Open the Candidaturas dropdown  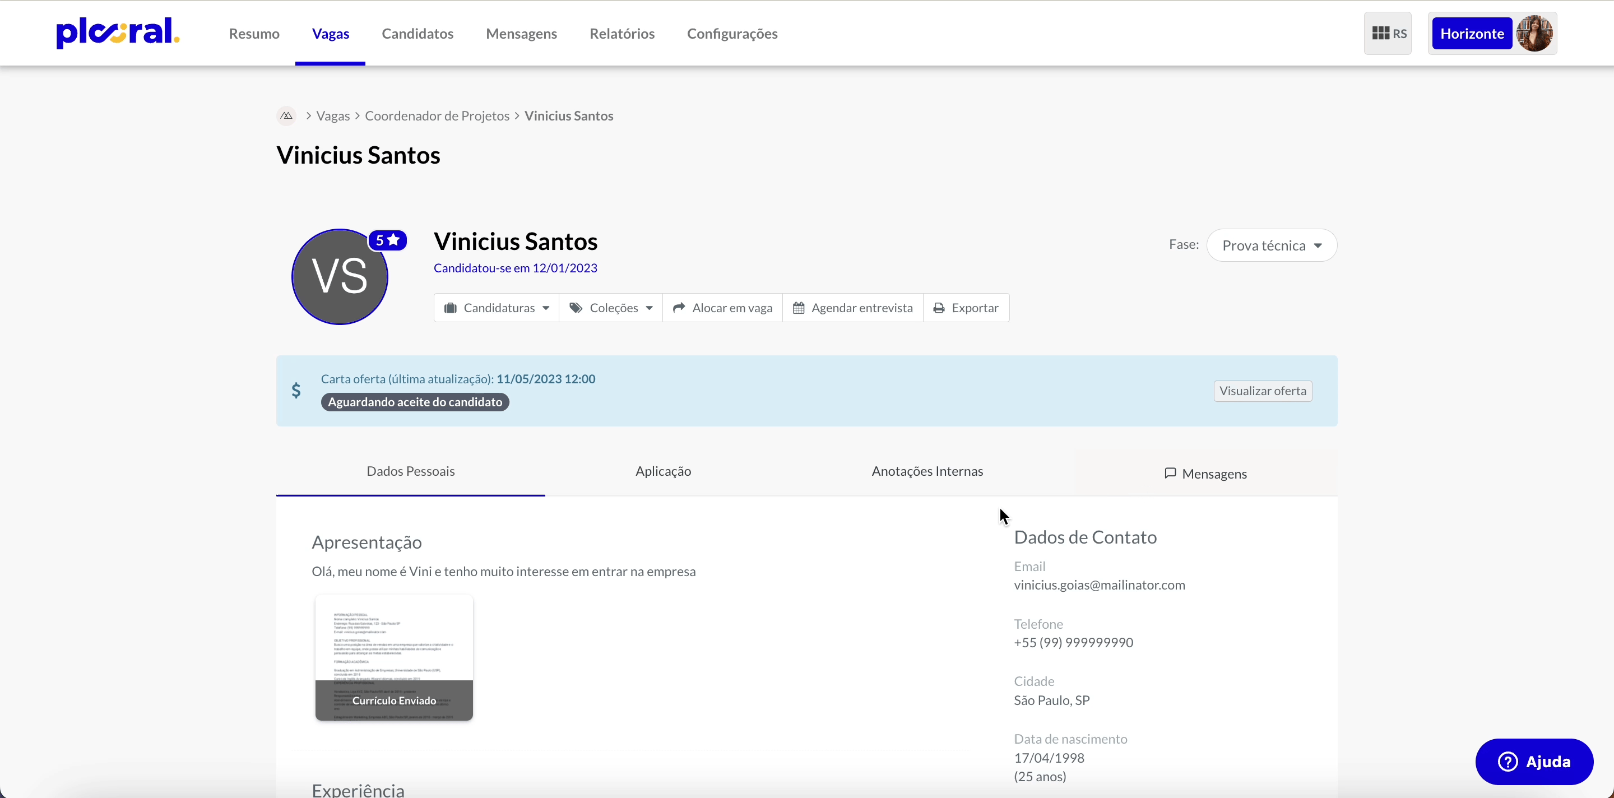(x=496, y=308)
